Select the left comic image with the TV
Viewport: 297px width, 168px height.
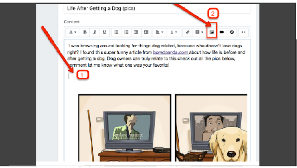tap(125, 128)
